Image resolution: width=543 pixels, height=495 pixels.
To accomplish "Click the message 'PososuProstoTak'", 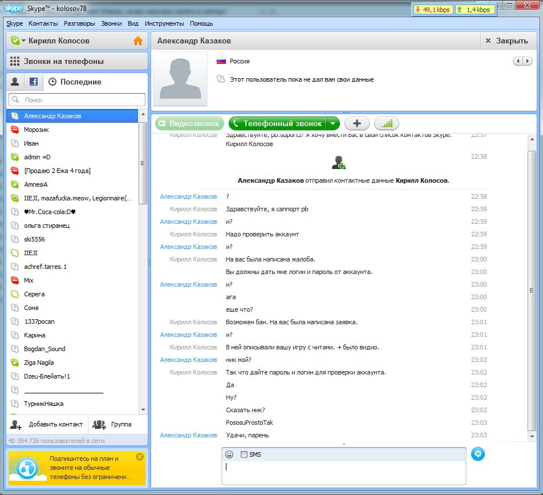I will 249,422.
